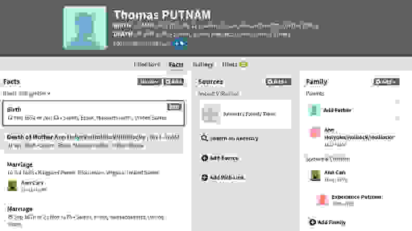Open mother Ann Holyoke's pink avatar
Image resolution: width=412 pixels, height=231 pixels.
(314, 132)
